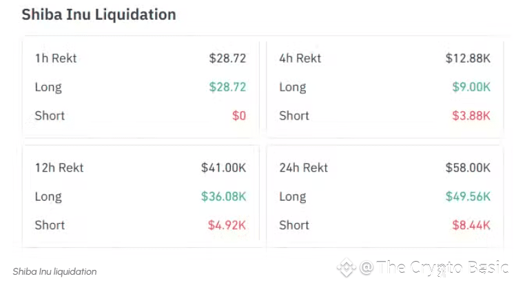Click the $36.08K Long value
The width and height of the screenshot is (514, 285).
223,196
